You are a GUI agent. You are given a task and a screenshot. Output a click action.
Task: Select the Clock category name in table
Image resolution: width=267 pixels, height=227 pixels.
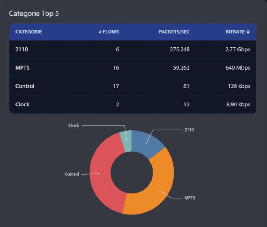[22, 104]
